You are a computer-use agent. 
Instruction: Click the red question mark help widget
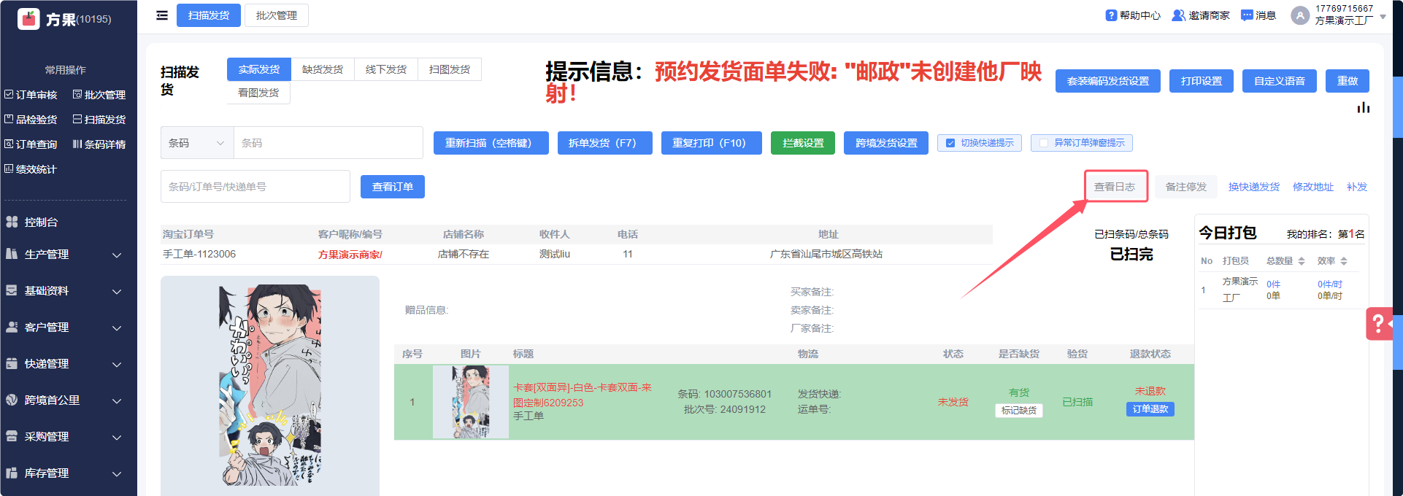pyautogui.click(x=1378, y=323)
